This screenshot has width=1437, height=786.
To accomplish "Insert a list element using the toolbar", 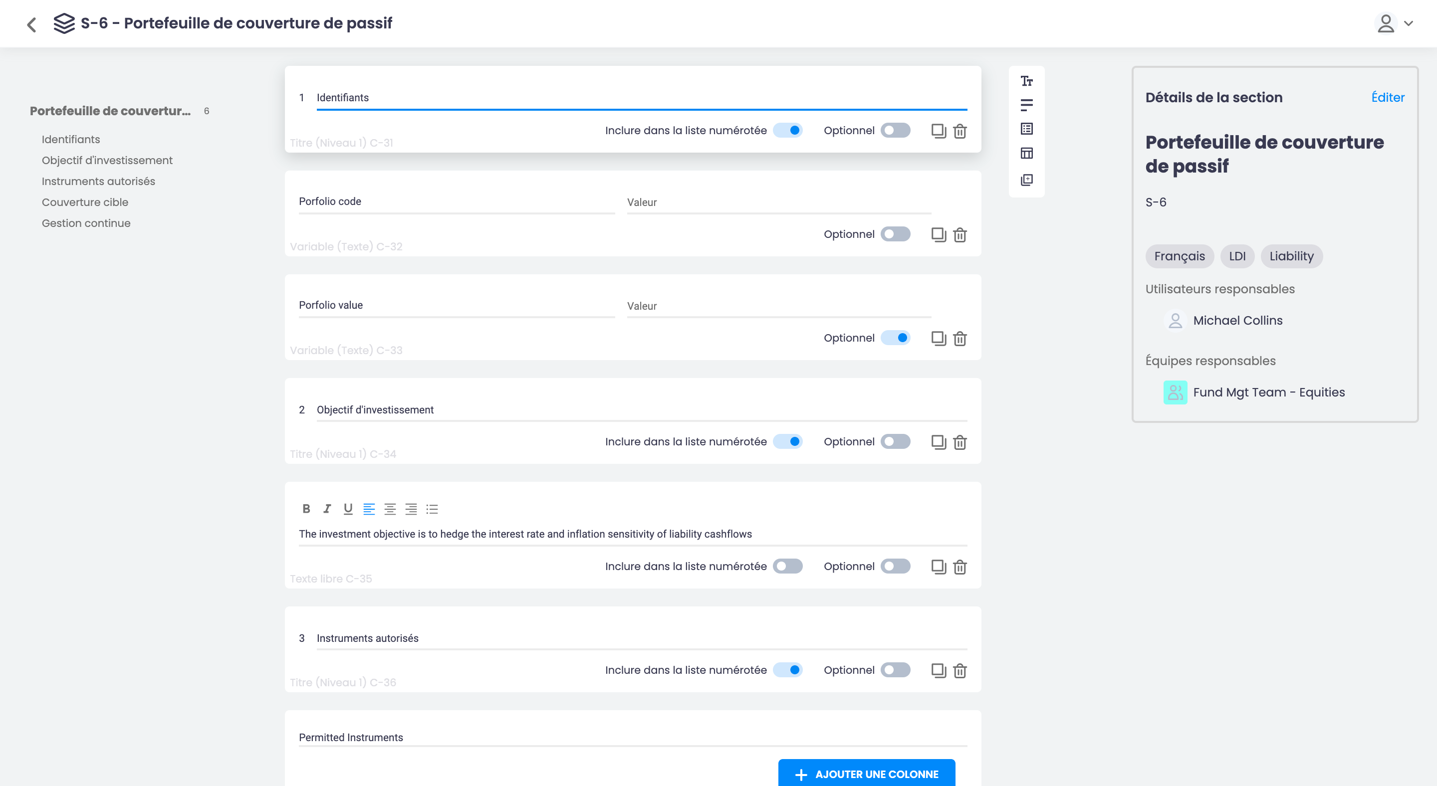I will [x=1026, y=128].
